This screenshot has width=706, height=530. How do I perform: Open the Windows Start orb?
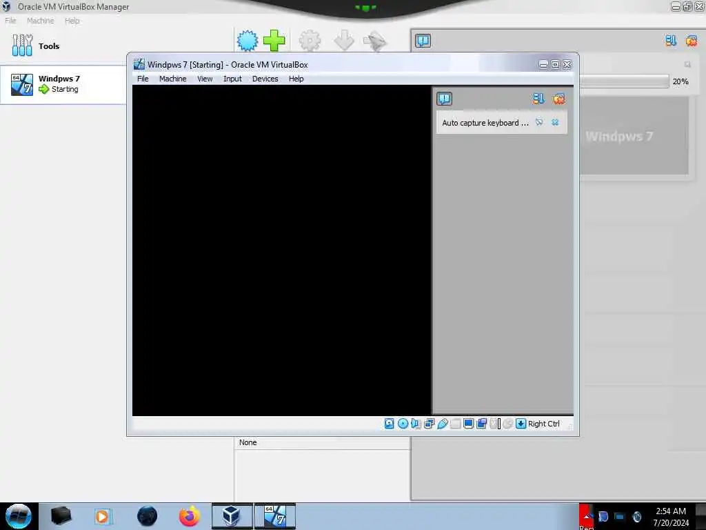pyautogui.click(x=19, y=516)
